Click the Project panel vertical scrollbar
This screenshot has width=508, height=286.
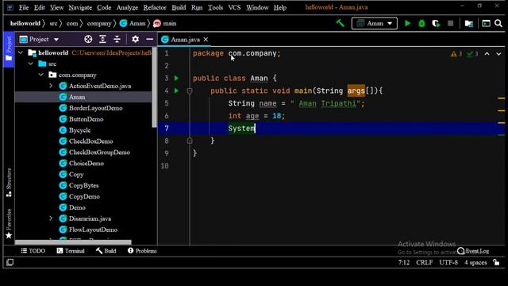pos(155,87)
